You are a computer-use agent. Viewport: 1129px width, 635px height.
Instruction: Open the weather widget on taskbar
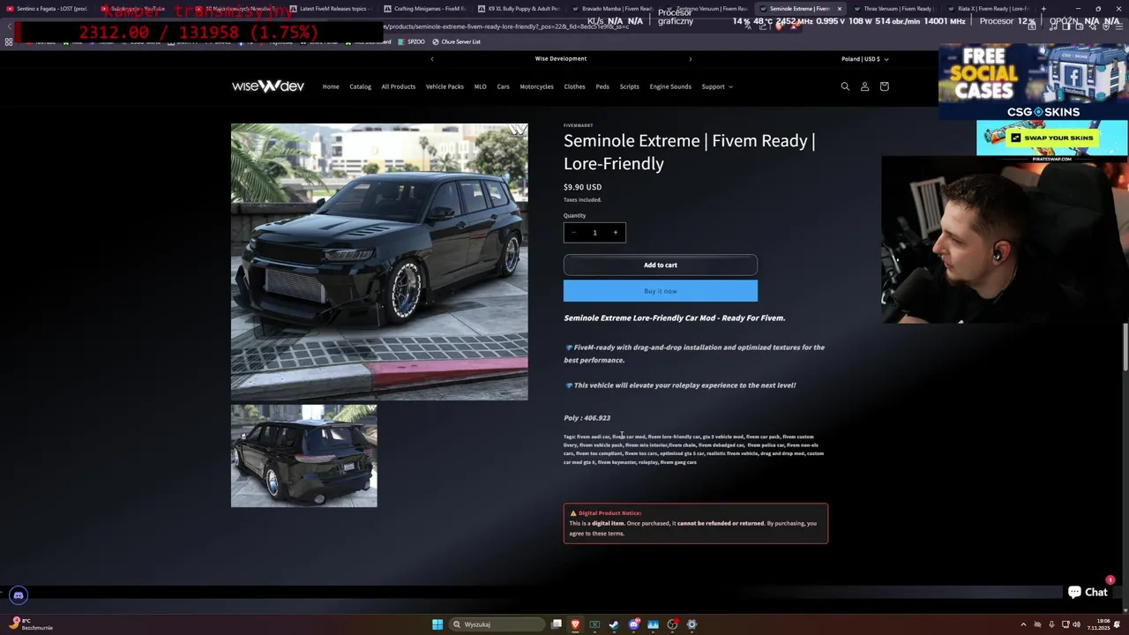pyautogui.click(x=31, y=624)
